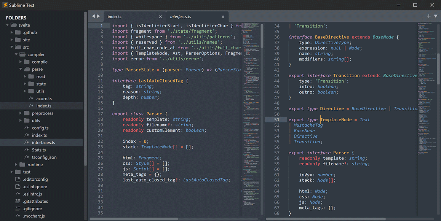This screenshot has height=221, width=441.
Task: Expand the preprocess folder
Action: (x=21, y=113)
